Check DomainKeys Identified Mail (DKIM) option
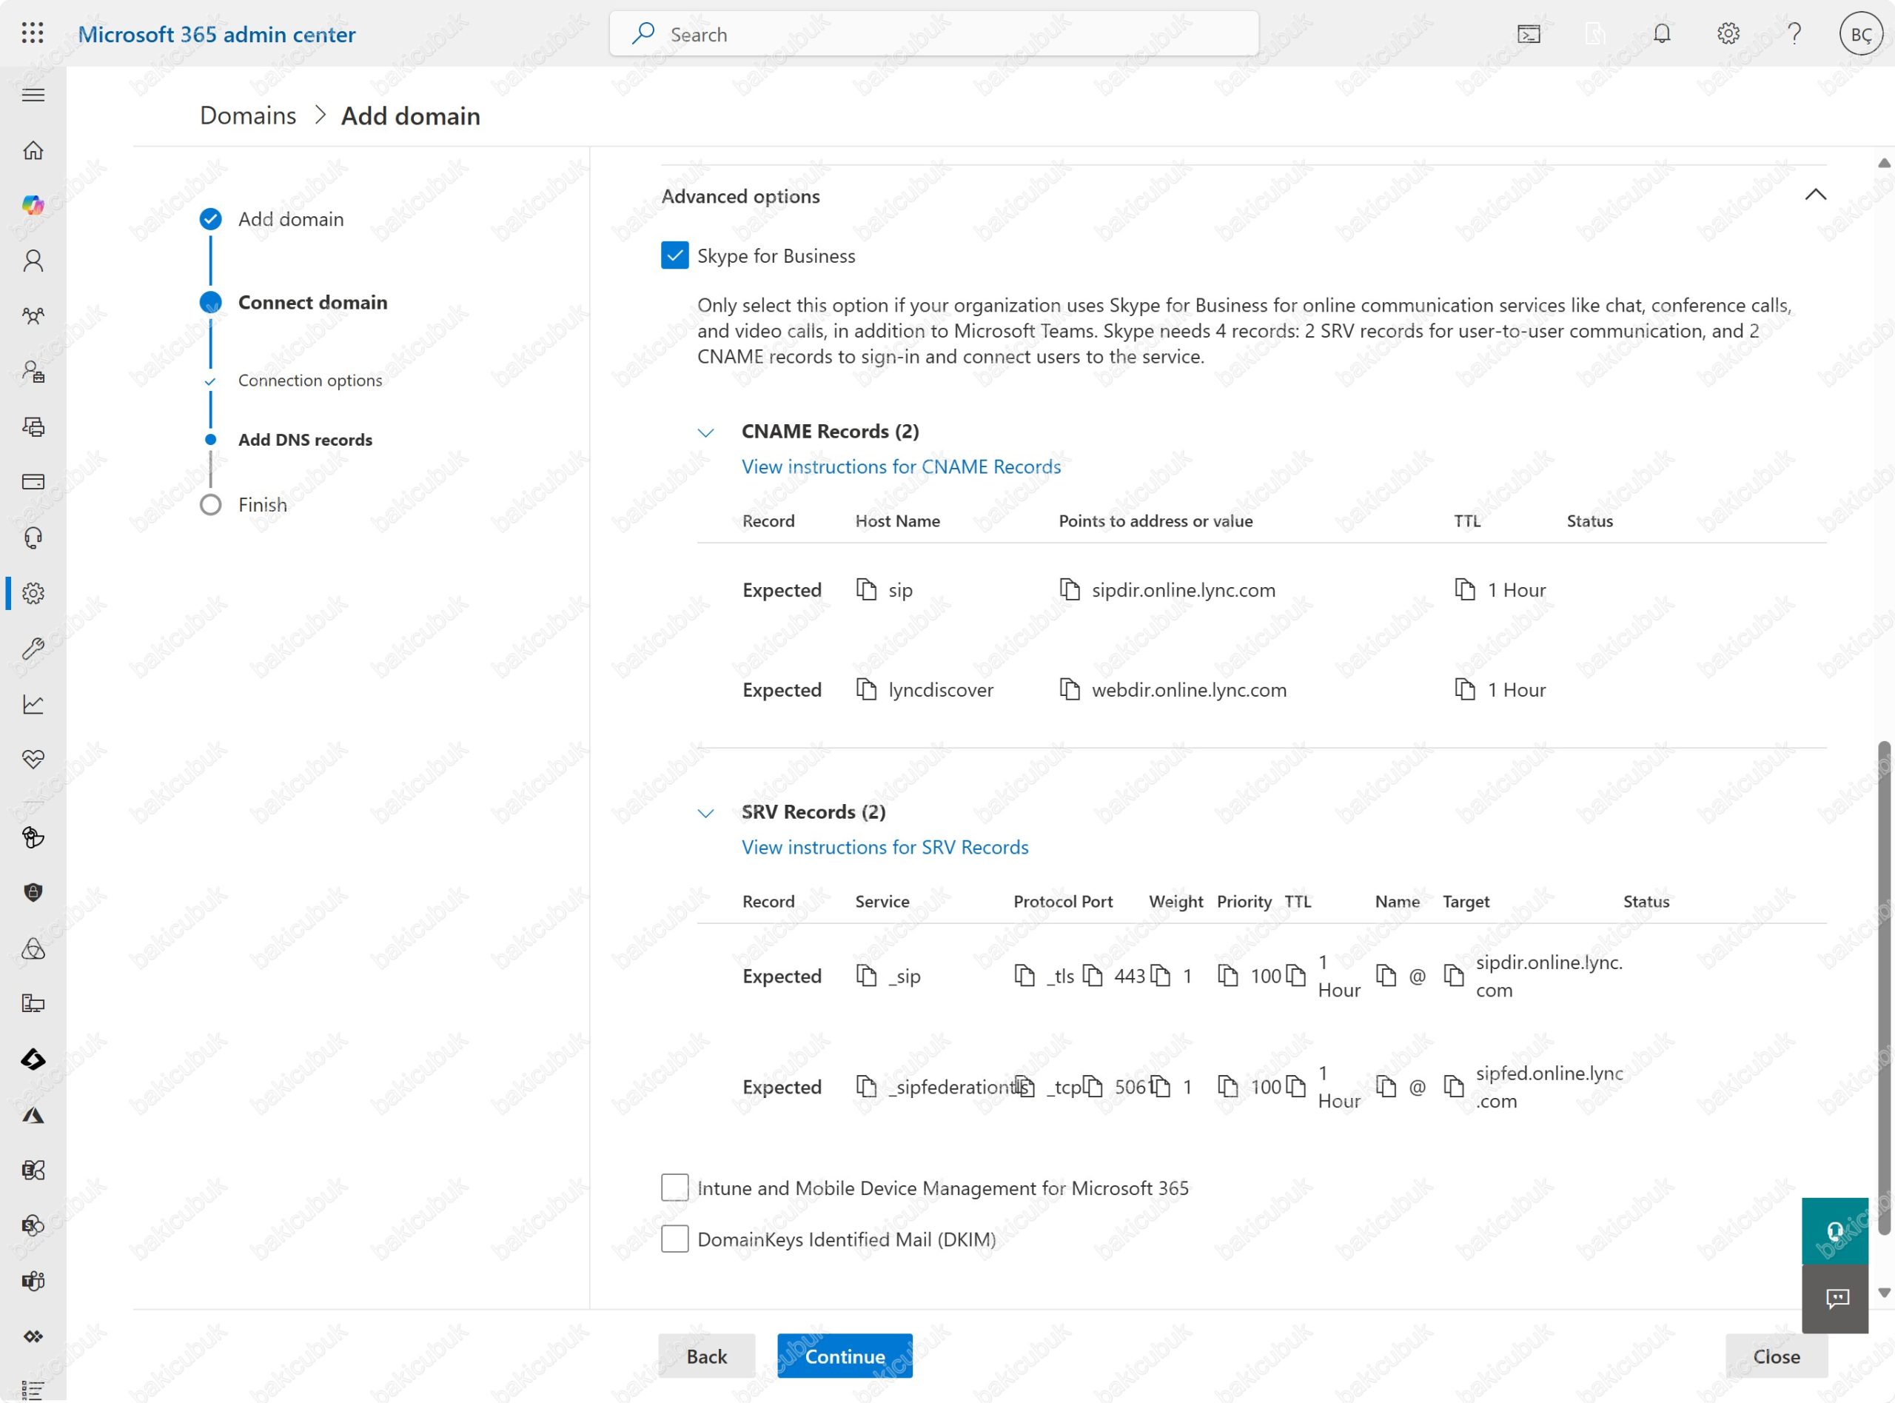 [675, 1239]
